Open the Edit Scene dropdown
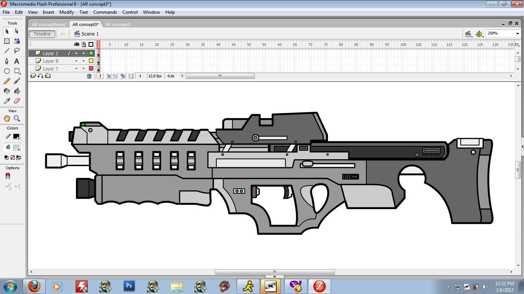Viewport: 524px width, 294px height. point(468,34)
